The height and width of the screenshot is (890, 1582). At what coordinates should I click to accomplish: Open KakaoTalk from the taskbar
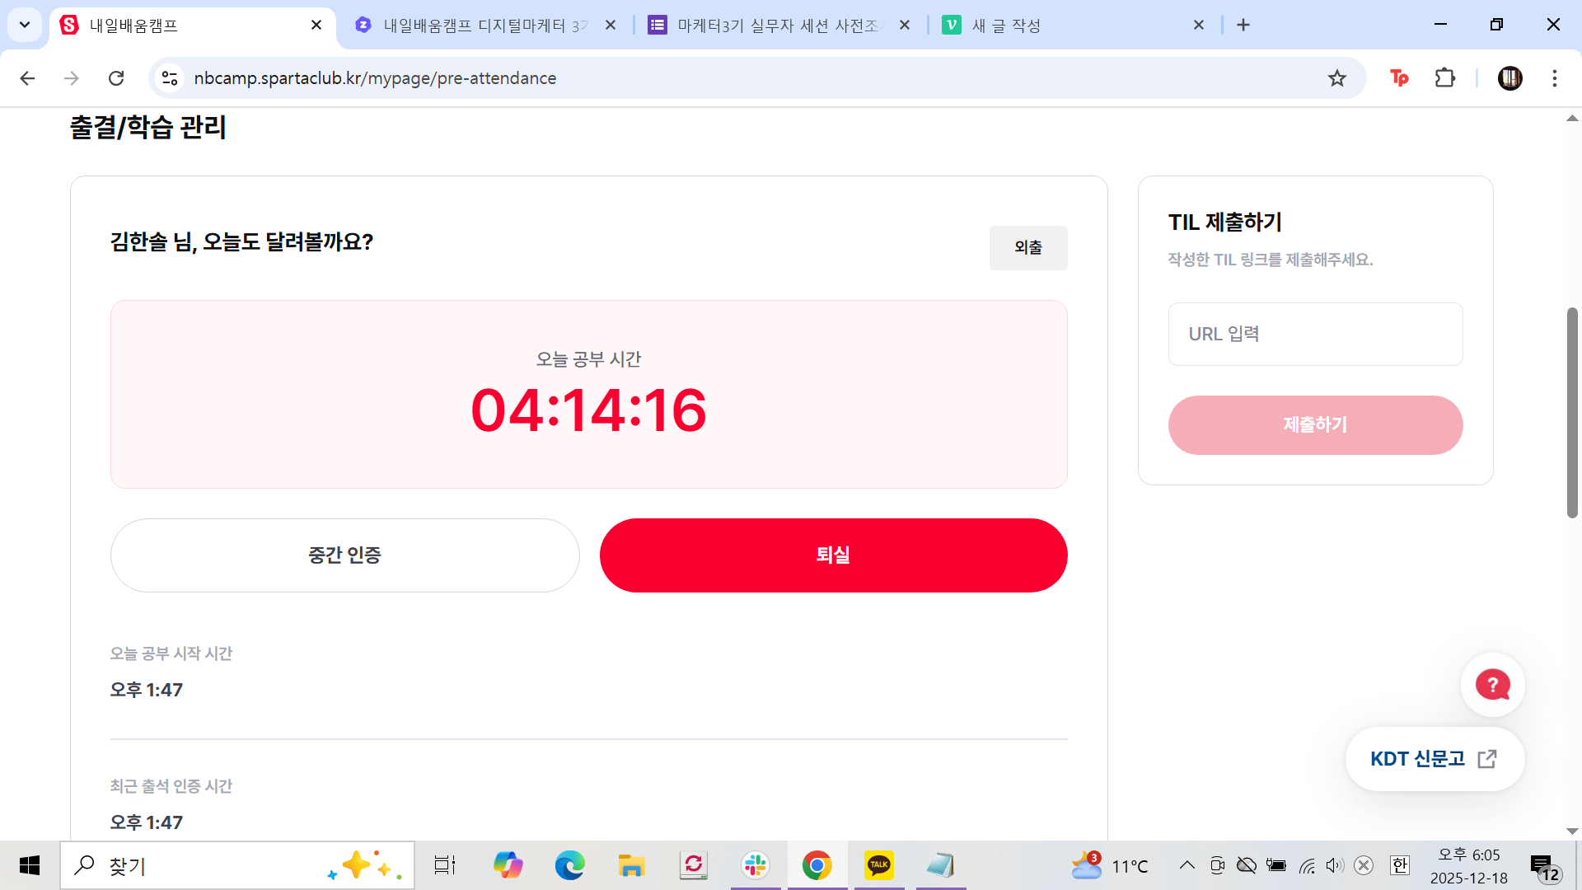(878, 865)
